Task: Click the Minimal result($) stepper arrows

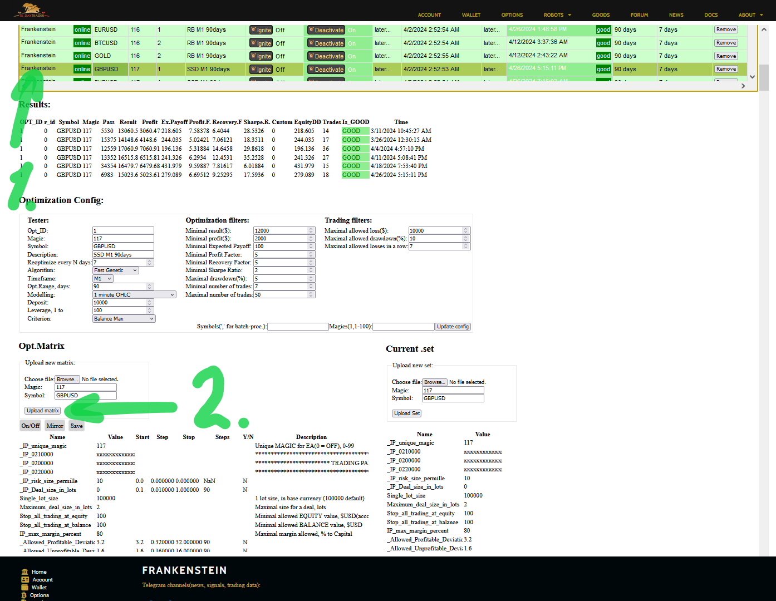Action: click(x=311, y=230)
